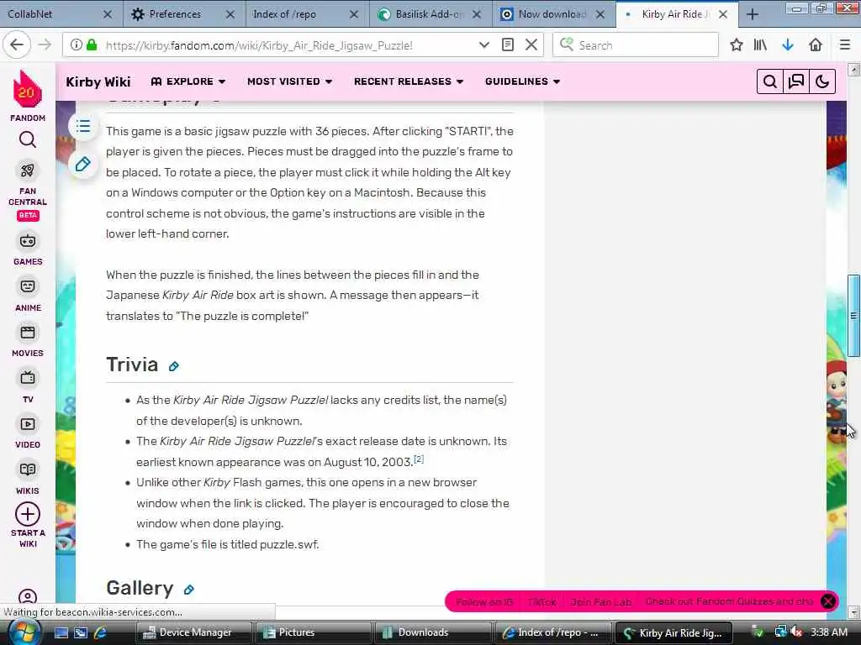Stop loading the page with X button

(x=531, y=45)
